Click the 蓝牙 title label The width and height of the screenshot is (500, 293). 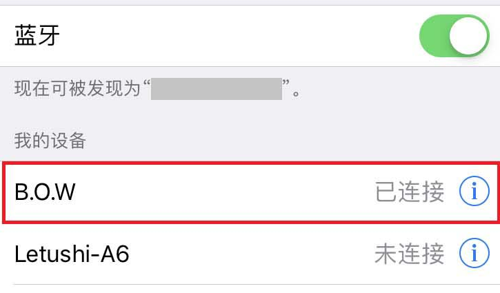click(37, 35)
